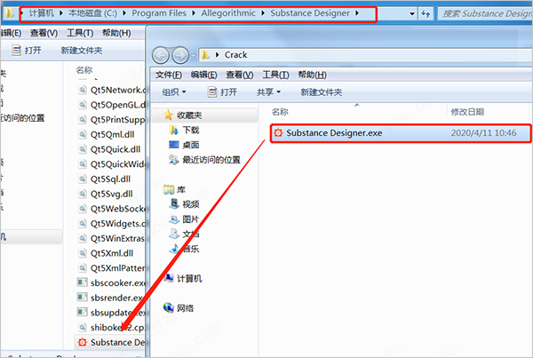533x358 pixels.
Task: Select Qt5WebSockets file name in list
Action: coord(118,209)
